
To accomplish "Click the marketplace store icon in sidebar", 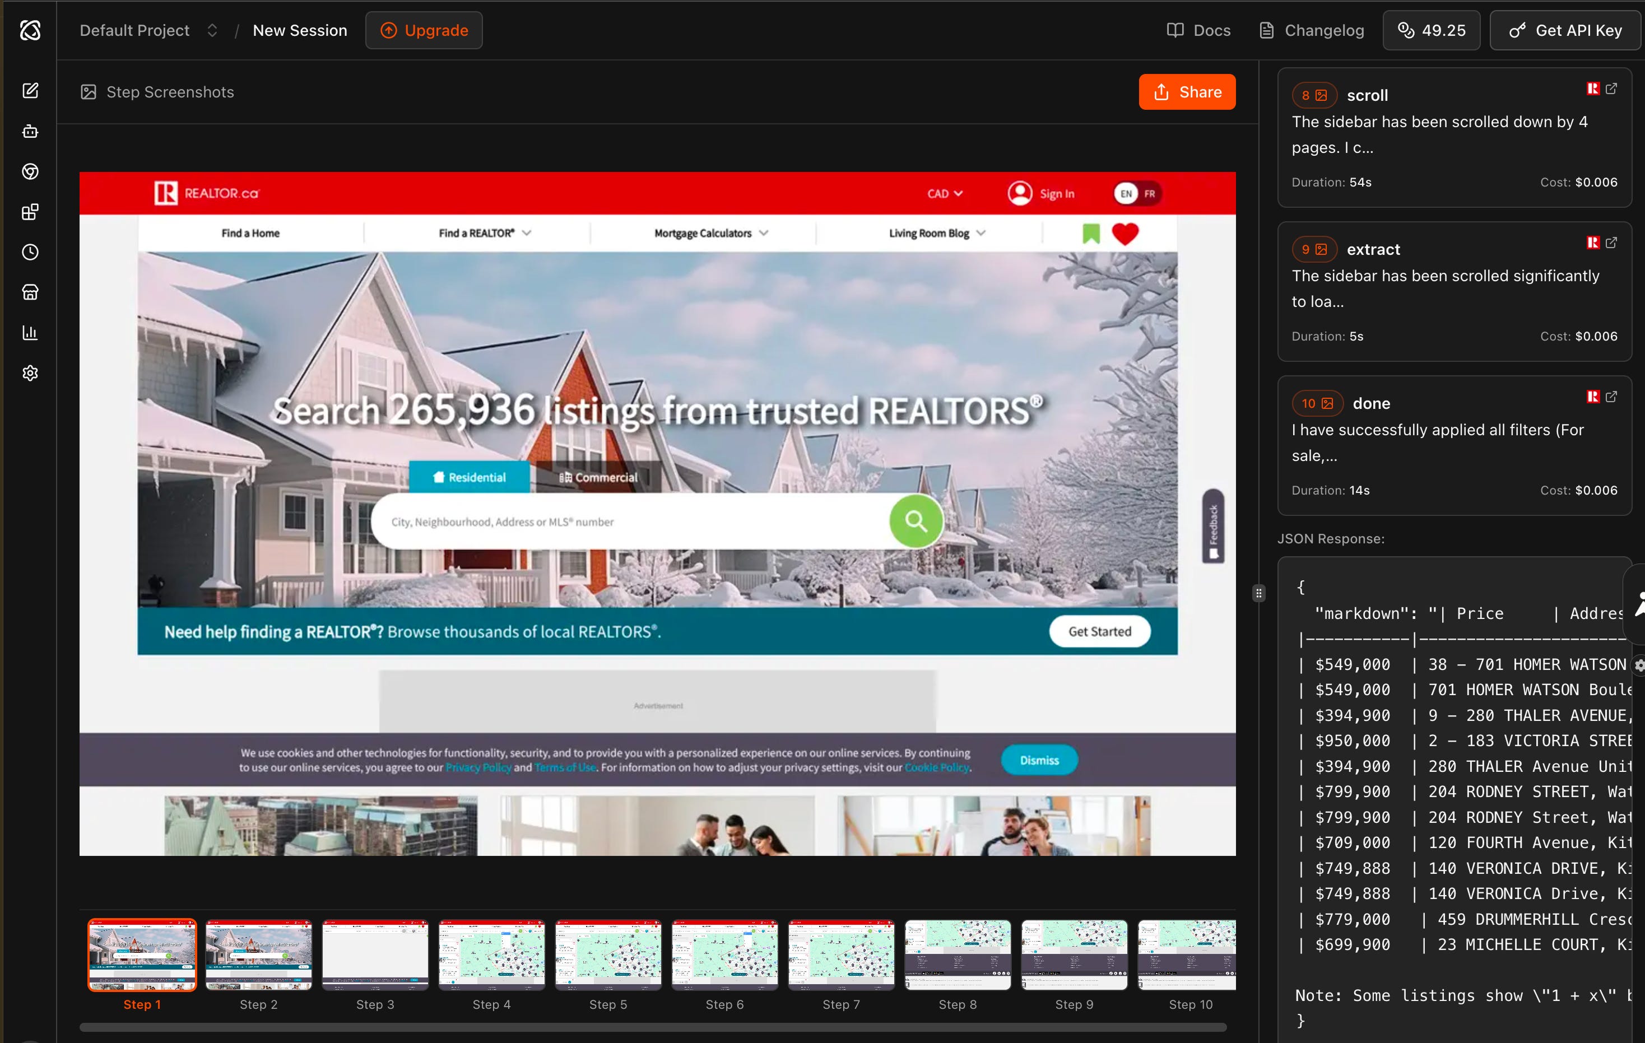I will (30, 292).
